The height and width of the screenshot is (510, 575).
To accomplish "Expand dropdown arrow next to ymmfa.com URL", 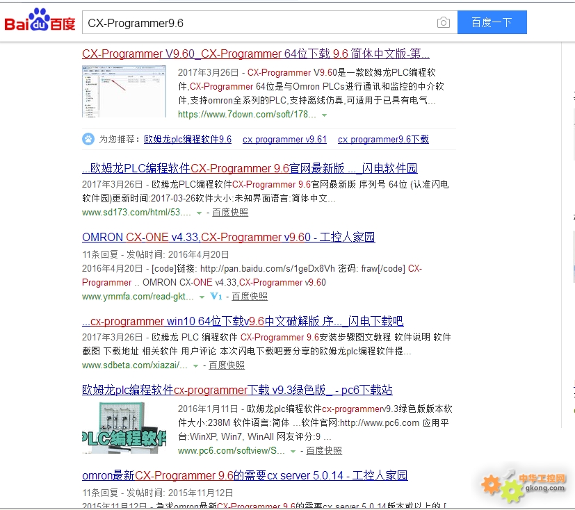I will coord(202,297).
